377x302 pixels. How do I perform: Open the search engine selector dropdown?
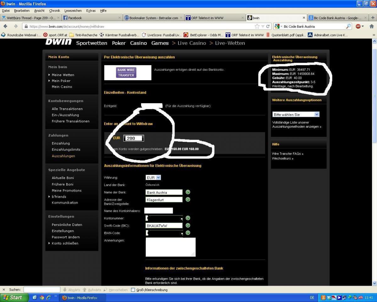(x=278, y=26)
